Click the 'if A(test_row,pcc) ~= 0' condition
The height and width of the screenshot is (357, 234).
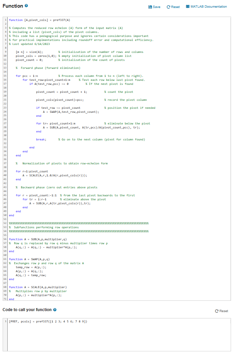[x=49, y=84]
